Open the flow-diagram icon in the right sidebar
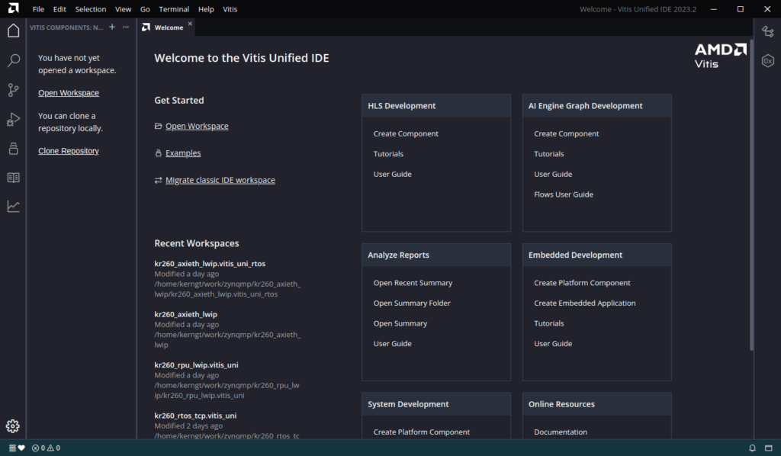The image size is (781, 456). [x=767, y=31]
